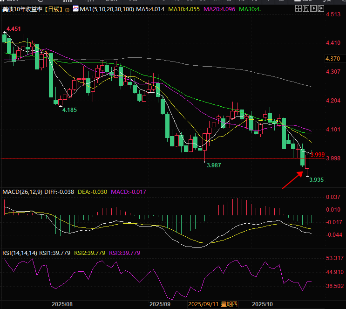Click the 美债10年收益率 chart title
Image resolution: width=346 pixels, height=309 pixels.
22,9
